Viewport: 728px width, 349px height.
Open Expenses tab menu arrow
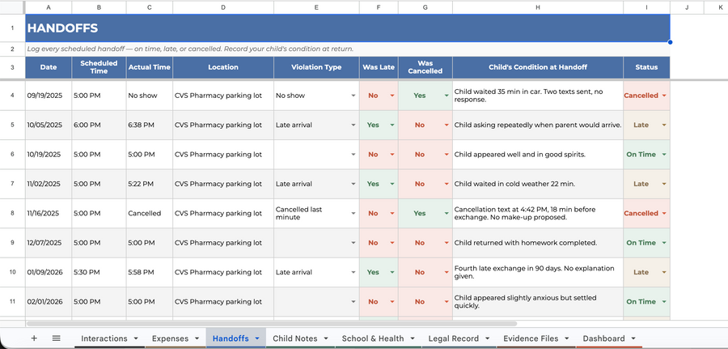[x=197, y=338]
